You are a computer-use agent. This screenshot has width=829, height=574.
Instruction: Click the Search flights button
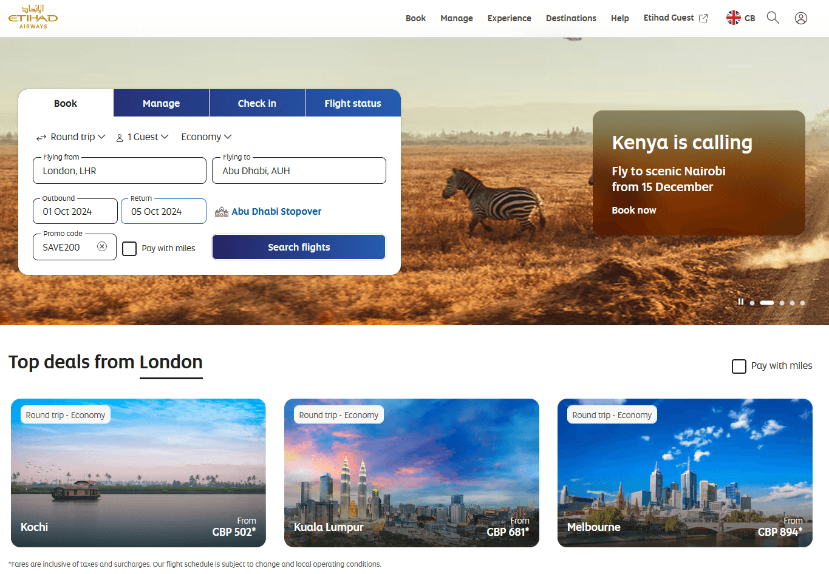299,247
